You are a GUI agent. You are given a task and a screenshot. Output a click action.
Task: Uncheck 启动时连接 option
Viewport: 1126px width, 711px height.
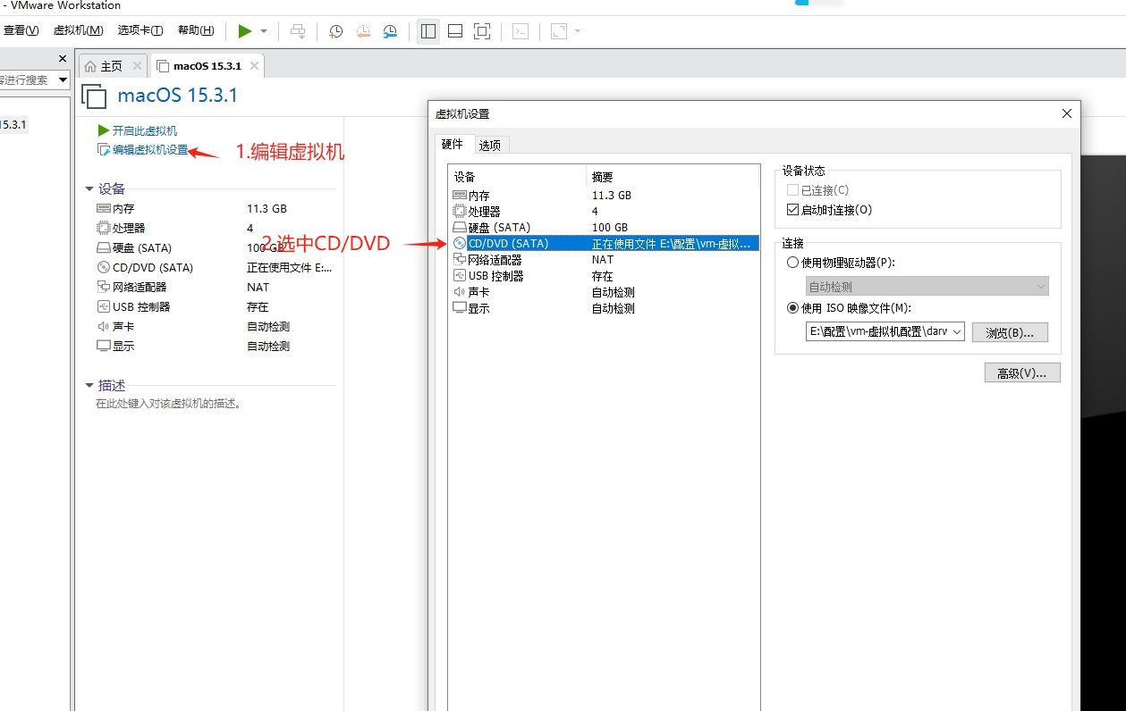[x=794, y=209]
